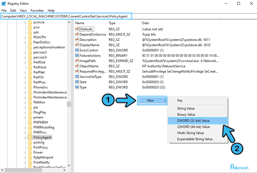Click the binary icon beside ServiceSidType
The width and height of the screenshot is (257, 173).
(77, 76)
